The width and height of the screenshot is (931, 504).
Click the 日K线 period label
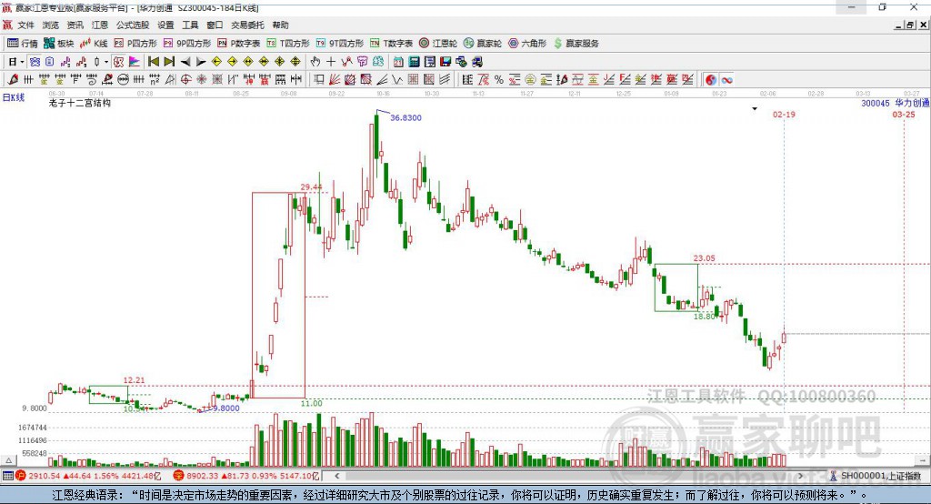[13, 97]
